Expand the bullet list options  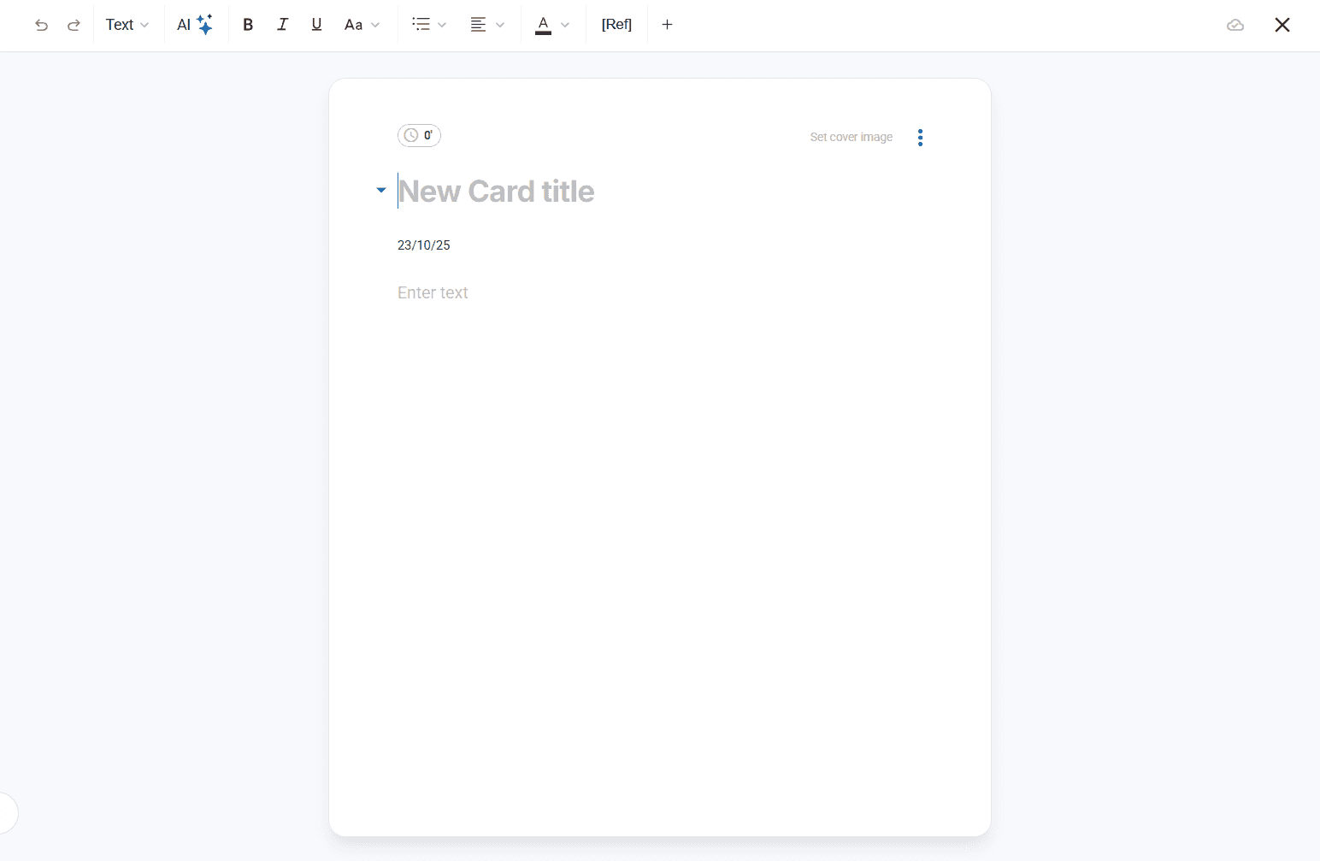pos(429,25)
